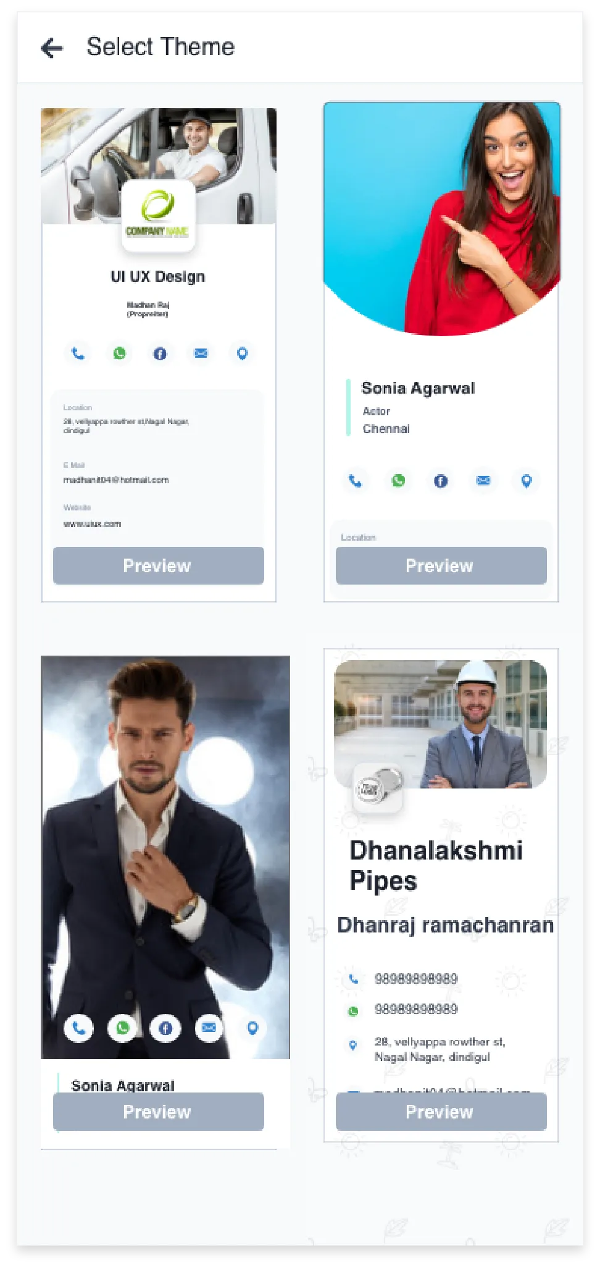Tap Facebook icon on suited man photo card
Viewport: 600px width, 1268px height.
point(165,1028)
